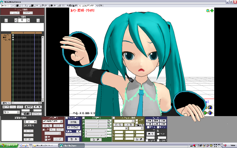Click the camera initialize button
Screen dimensions: 237x148
[x=74, y=122]
